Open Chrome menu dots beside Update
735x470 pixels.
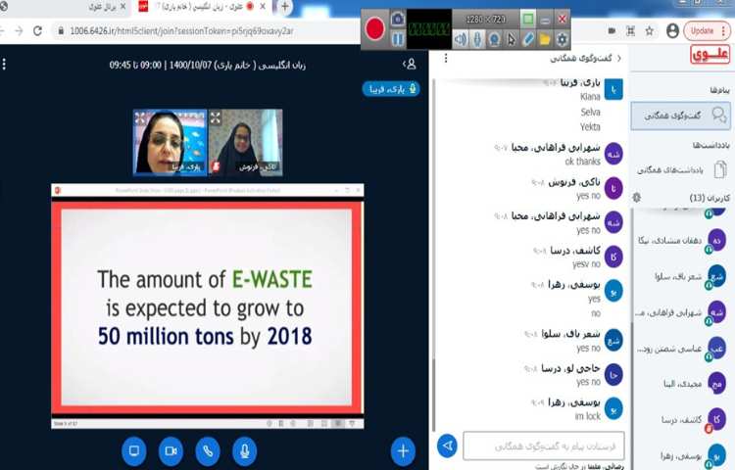(x=724, y=31)
